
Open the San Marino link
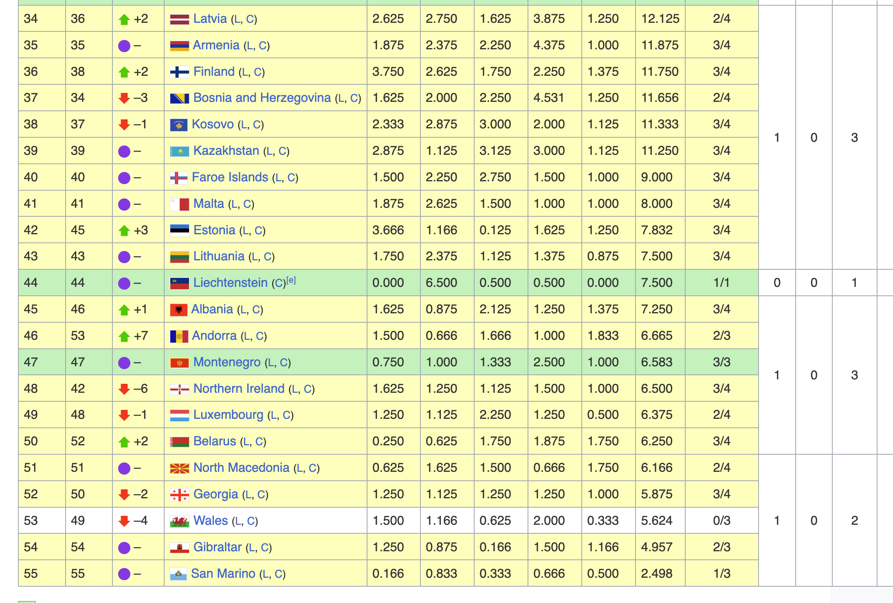[223, 574]
